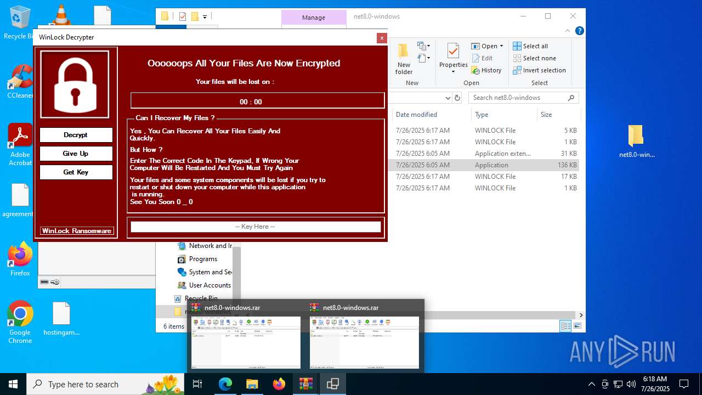Viewport: 702px width, 395px height.
Task: Select Network and Internet in navigation tree
Action: (205, 246)
